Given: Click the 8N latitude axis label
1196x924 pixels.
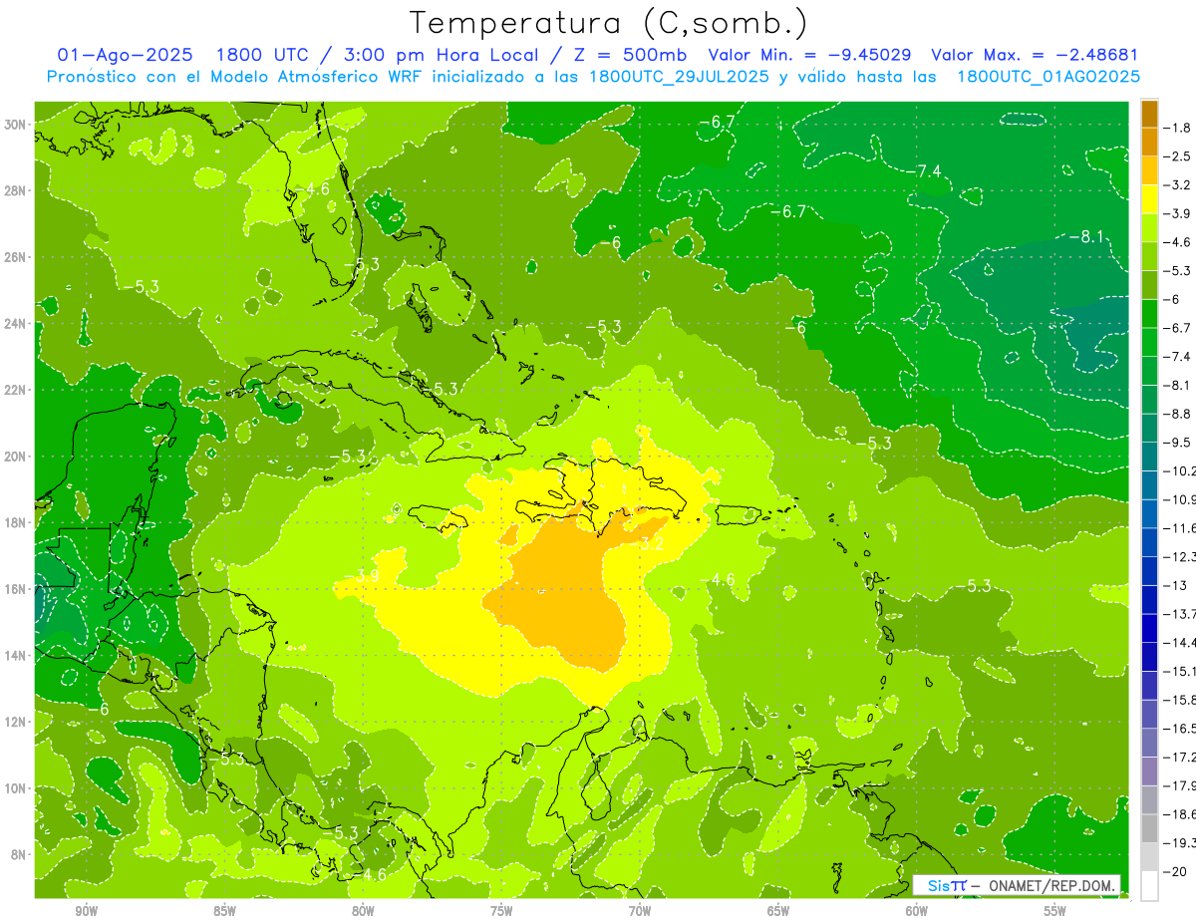Looking at the screenshot, I should tap(20, 854).
